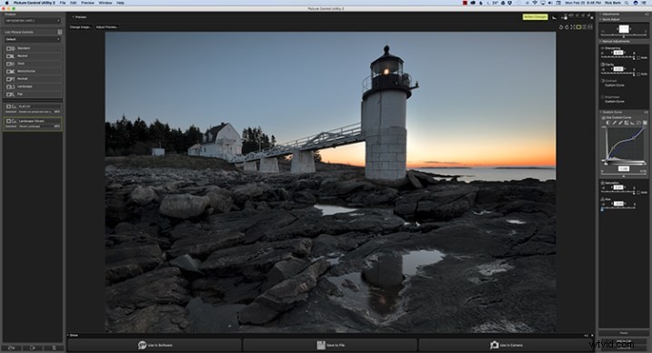Image resolution: width=652 pixels, height=353 pixels.
Task: Click the Sharpening value field
Action: [618, 53]
